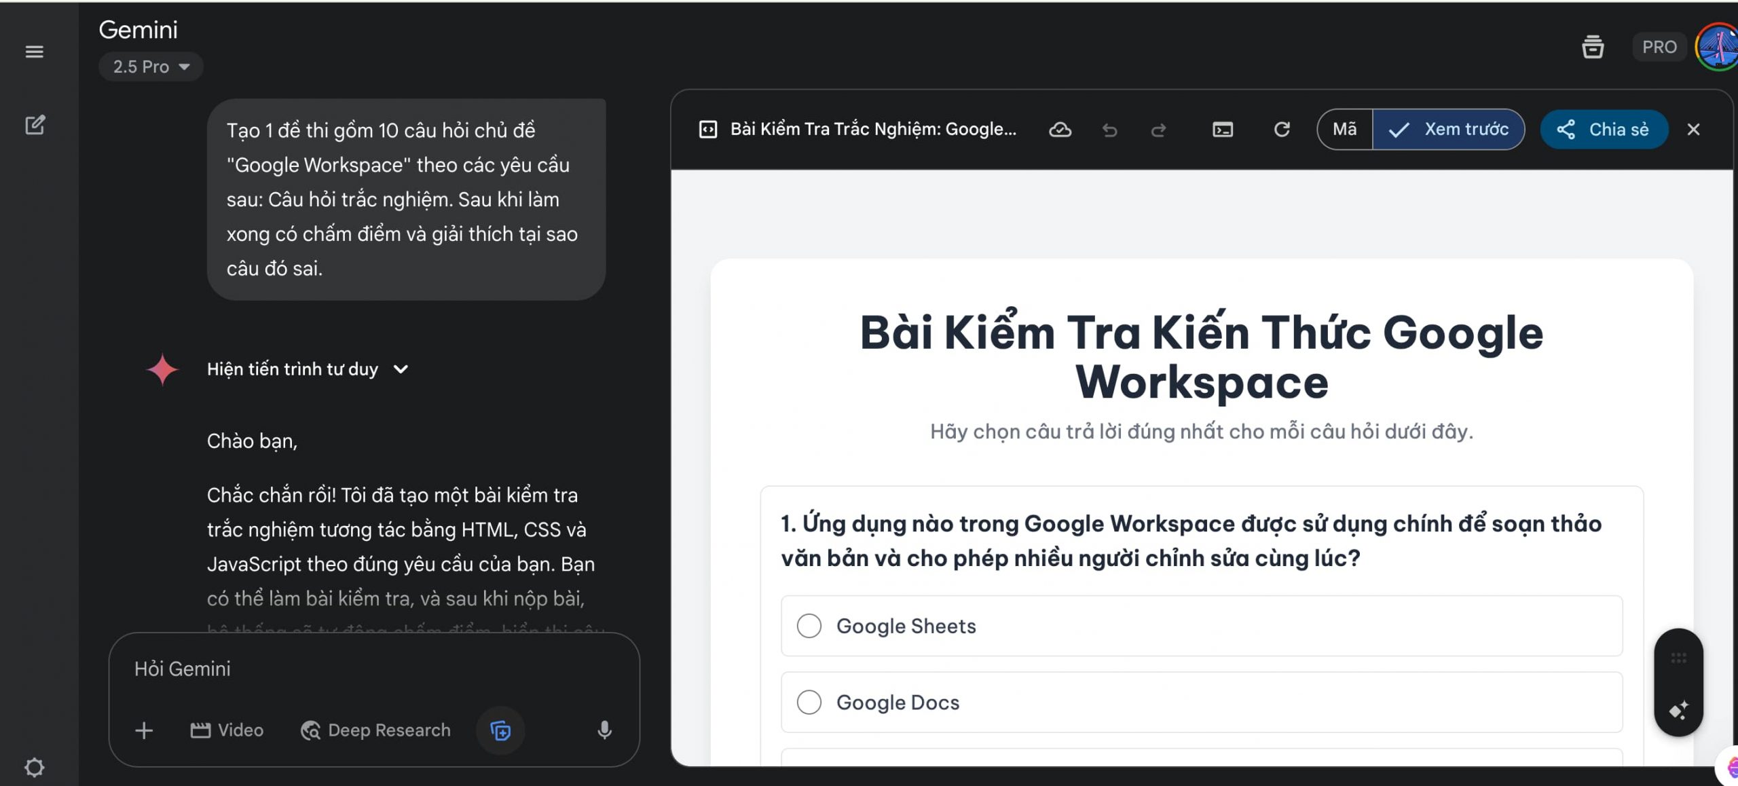Click the PRO badge
This screenshot has width=1738, height=786.
pyautogui.click(x=1659, y=47)
